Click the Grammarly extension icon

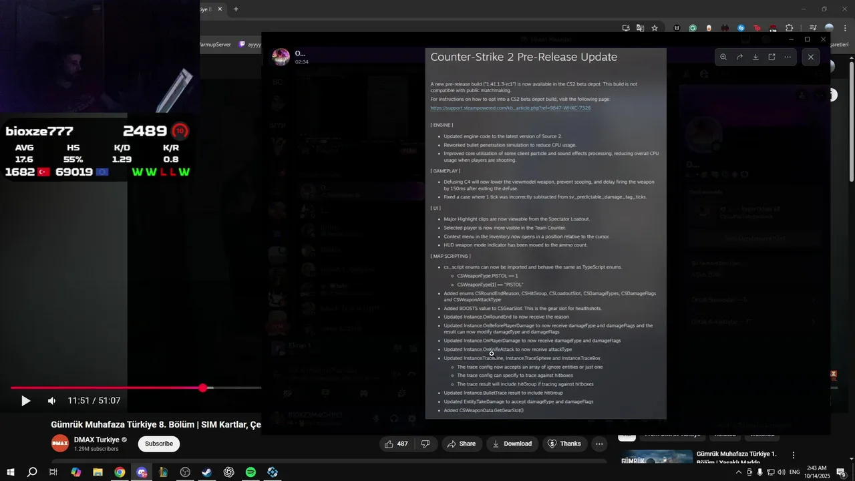click(693, 28)
